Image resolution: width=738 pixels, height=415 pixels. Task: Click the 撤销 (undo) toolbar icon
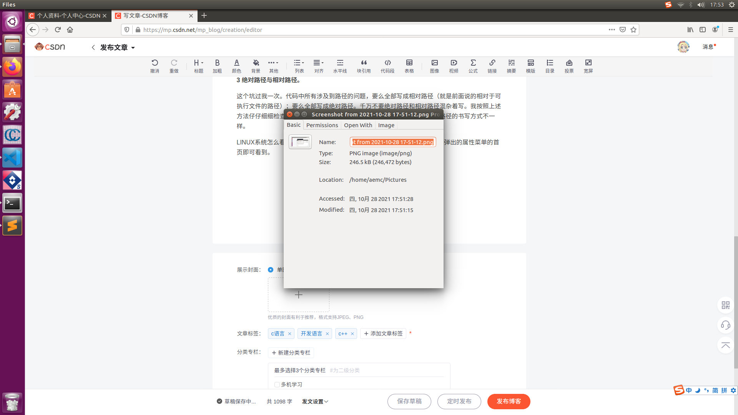(155, 66)
